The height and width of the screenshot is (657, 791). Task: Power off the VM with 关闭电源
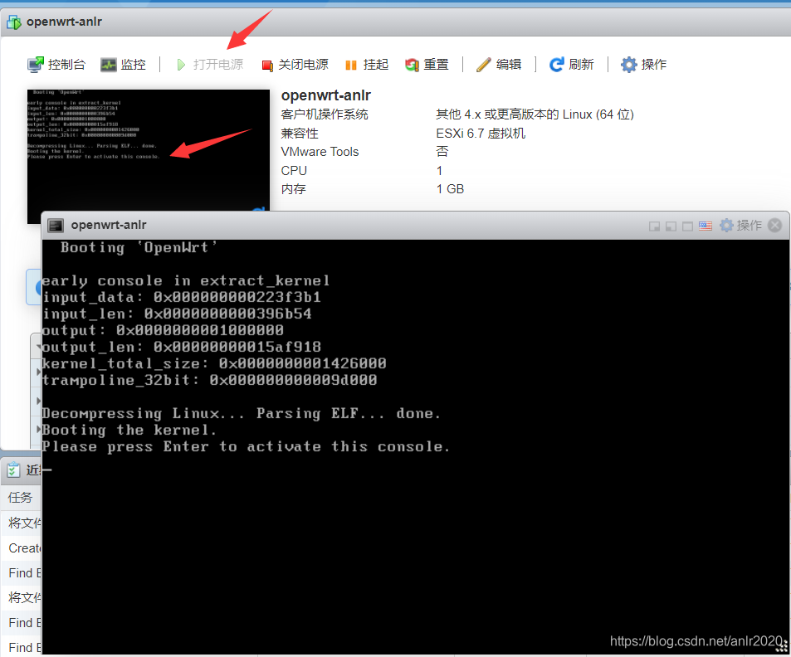click(x=295, y=65)
